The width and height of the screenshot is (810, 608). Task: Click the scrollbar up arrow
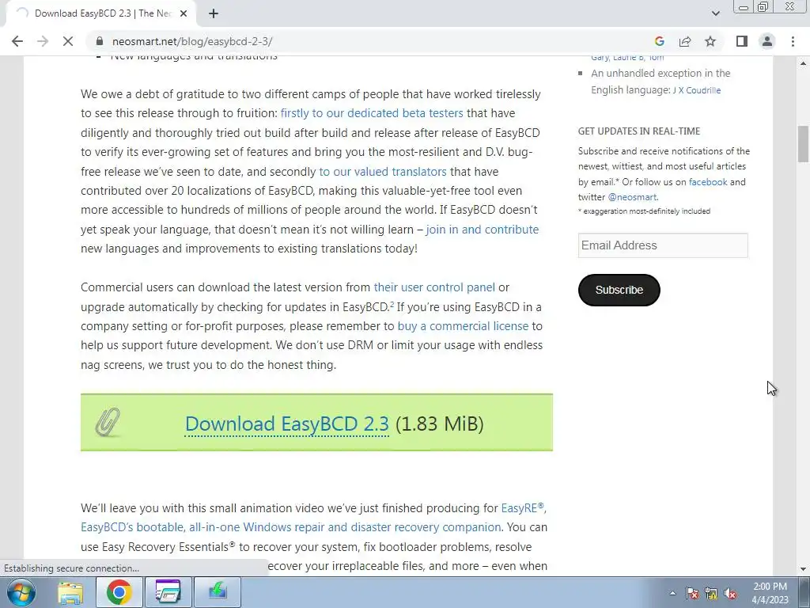coord(803,63)
